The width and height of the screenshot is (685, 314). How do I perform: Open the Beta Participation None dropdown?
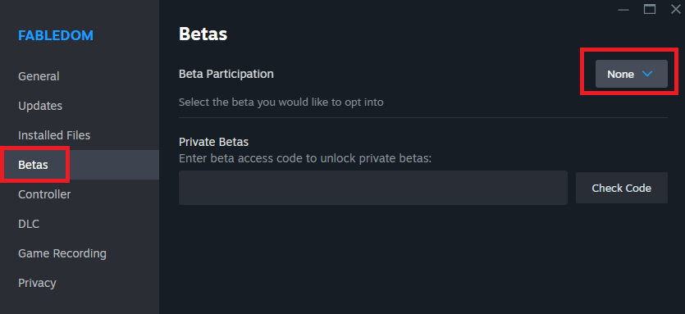(631, 74)
